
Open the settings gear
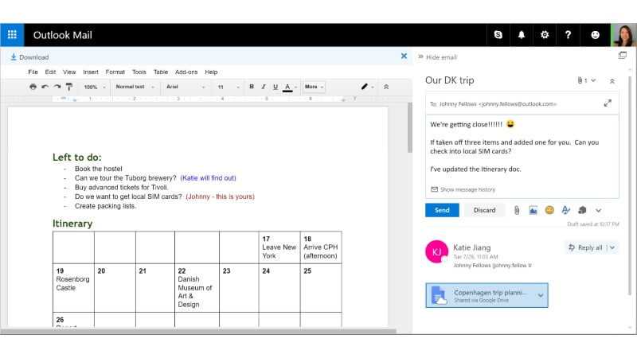coord(545,35)
